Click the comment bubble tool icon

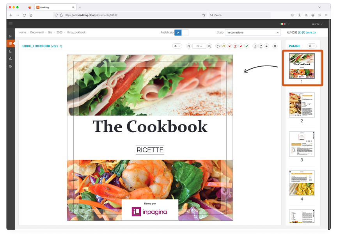218,46
